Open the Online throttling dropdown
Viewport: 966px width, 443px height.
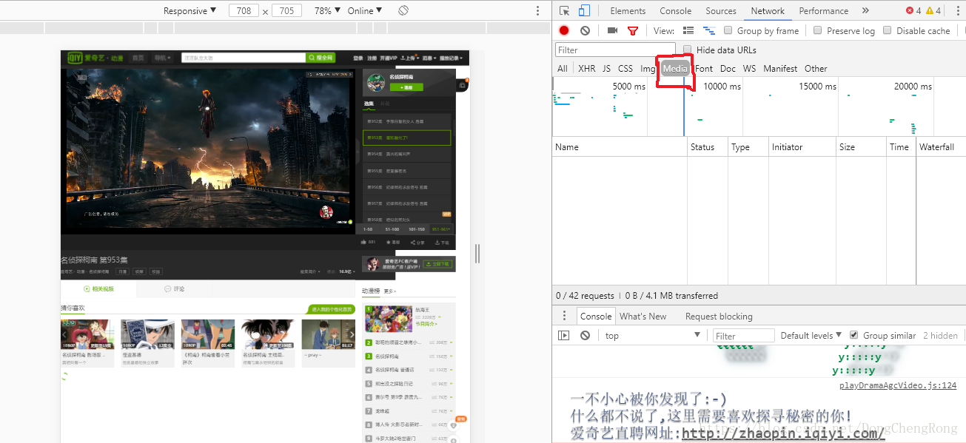click(x=365, y=11)
